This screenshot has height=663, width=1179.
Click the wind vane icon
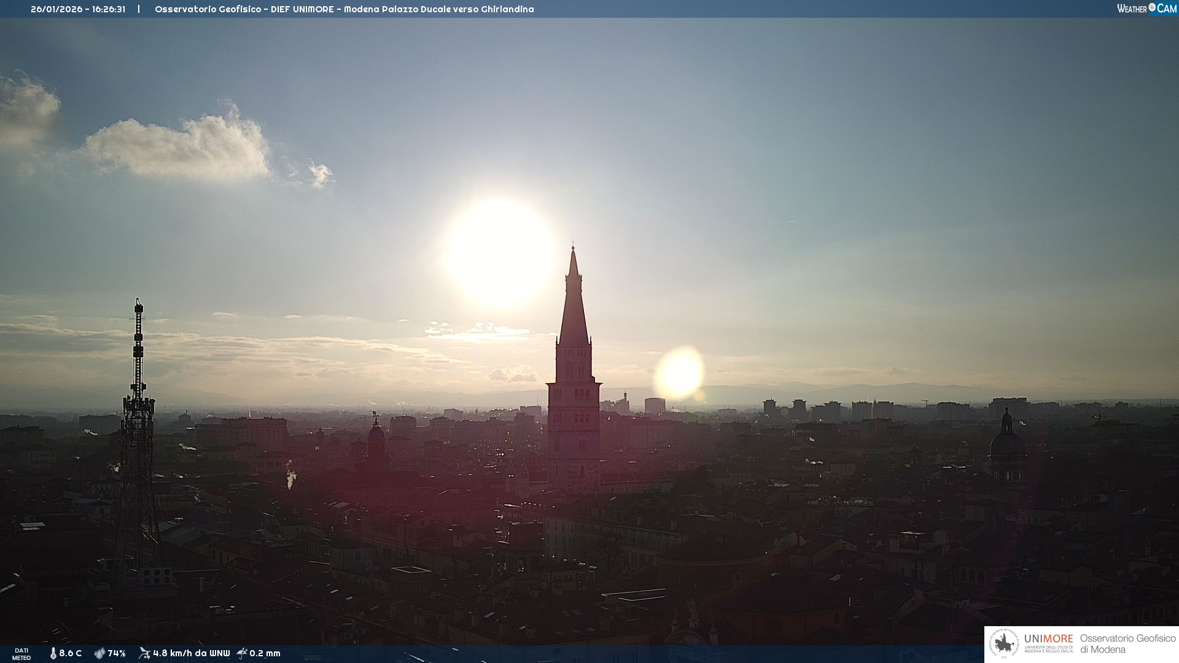[144, 653]
